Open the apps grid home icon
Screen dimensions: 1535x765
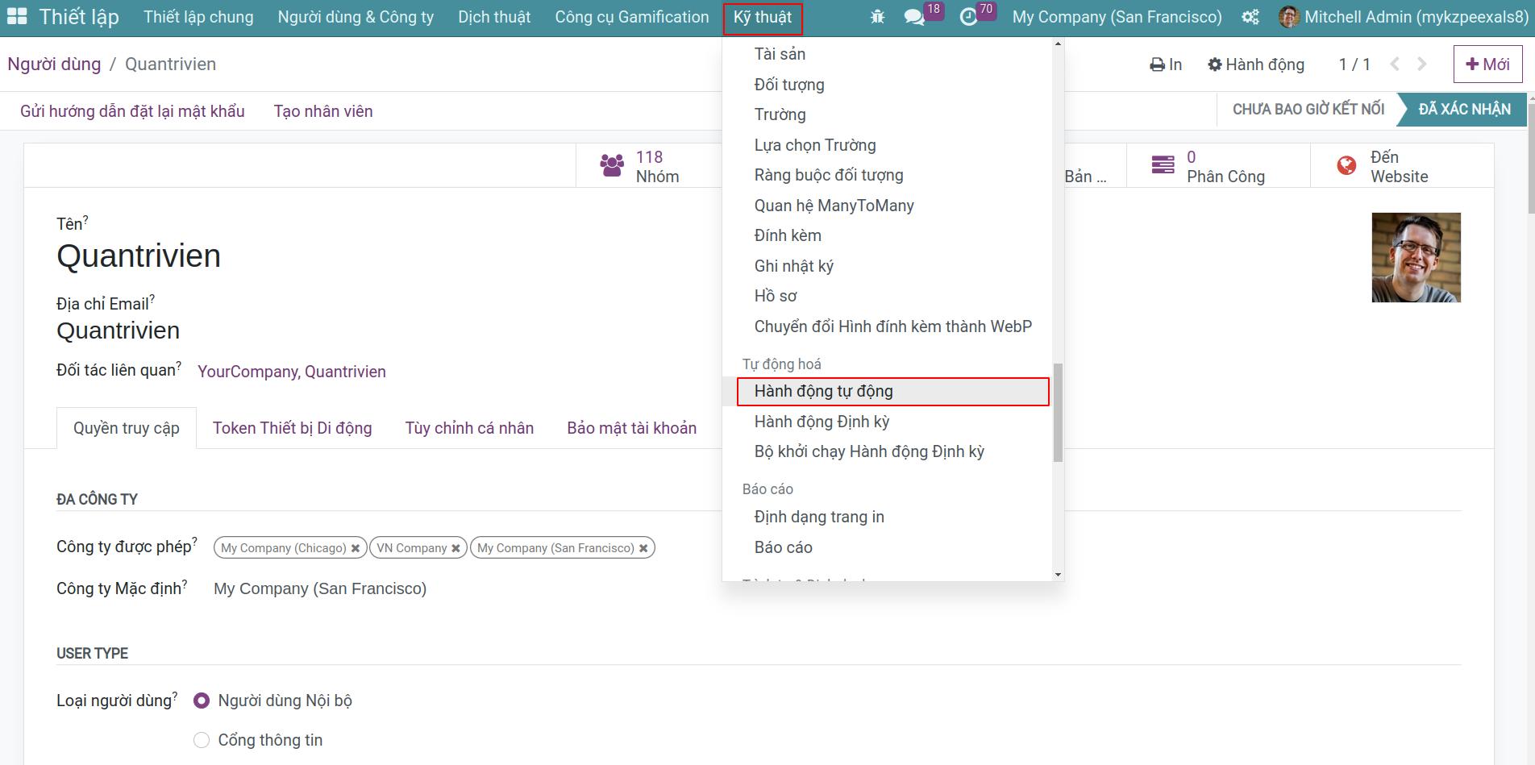(x=17, y=17)
